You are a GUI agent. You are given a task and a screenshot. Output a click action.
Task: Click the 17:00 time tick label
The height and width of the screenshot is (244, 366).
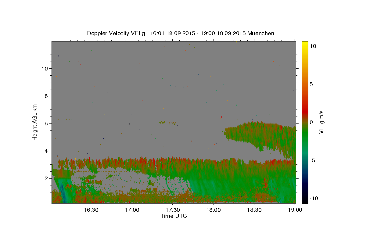point(132,210)
